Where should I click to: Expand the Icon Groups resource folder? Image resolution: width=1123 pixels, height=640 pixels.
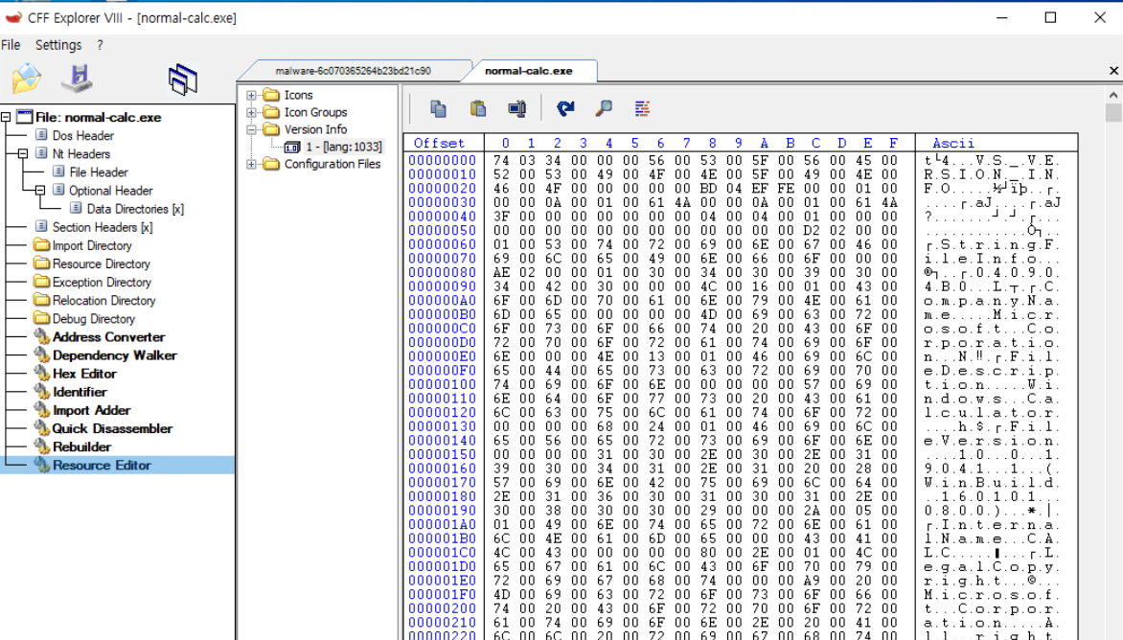(x=251, y=112)
